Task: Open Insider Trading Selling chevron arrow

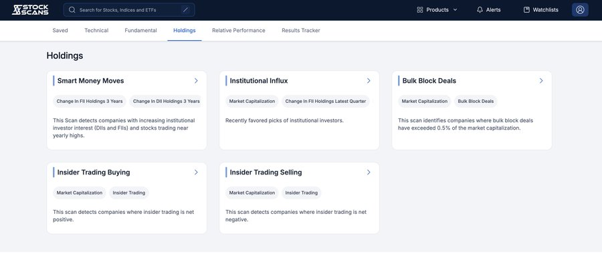Action: 369,172
